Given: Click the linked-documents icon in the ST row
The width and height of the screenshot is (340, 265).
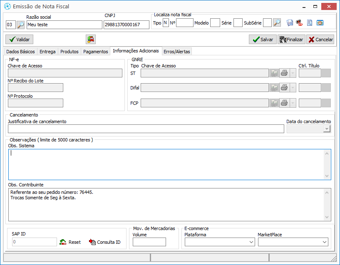Looking at the screenshot, I should [x=274, y=73].
